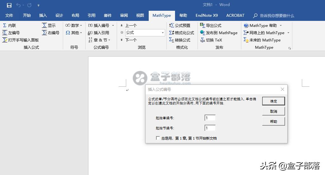Switch to the 视图 tab
This screenshot has height=175, width=325.
click(140, 16)
